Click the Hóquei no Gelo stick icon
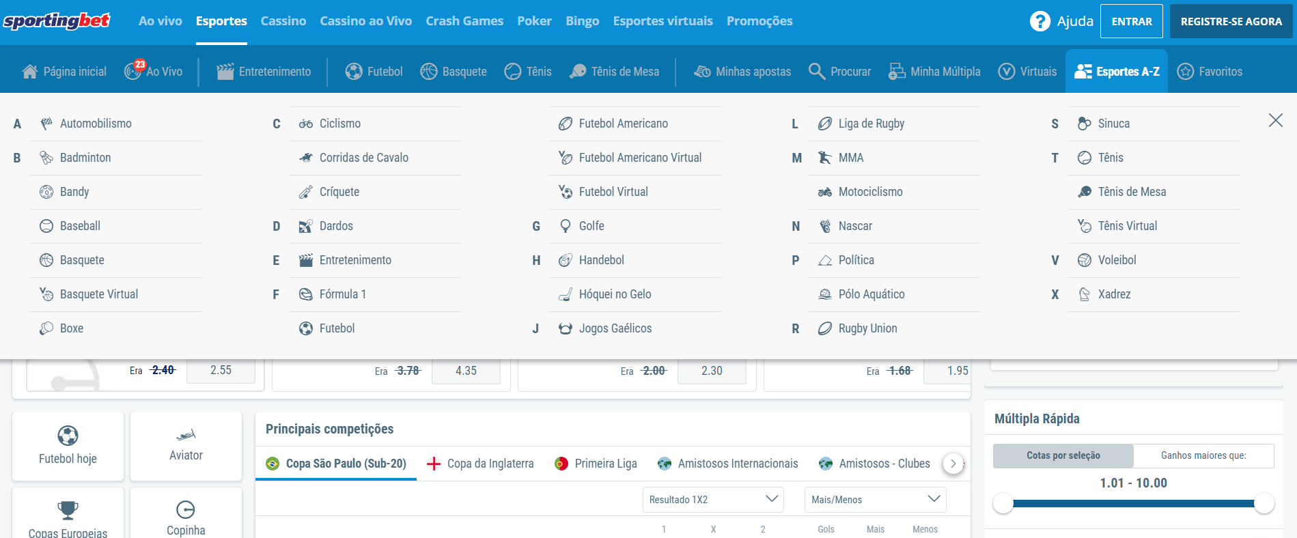 point(566,294)
